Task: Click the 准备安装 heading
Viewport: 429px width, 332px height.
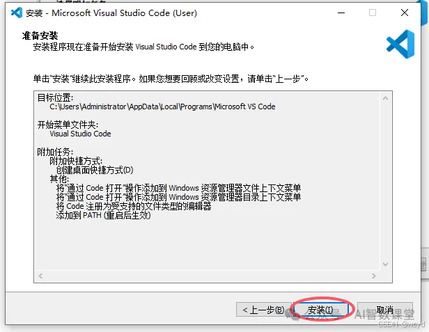Action: [x=40, y=35]
